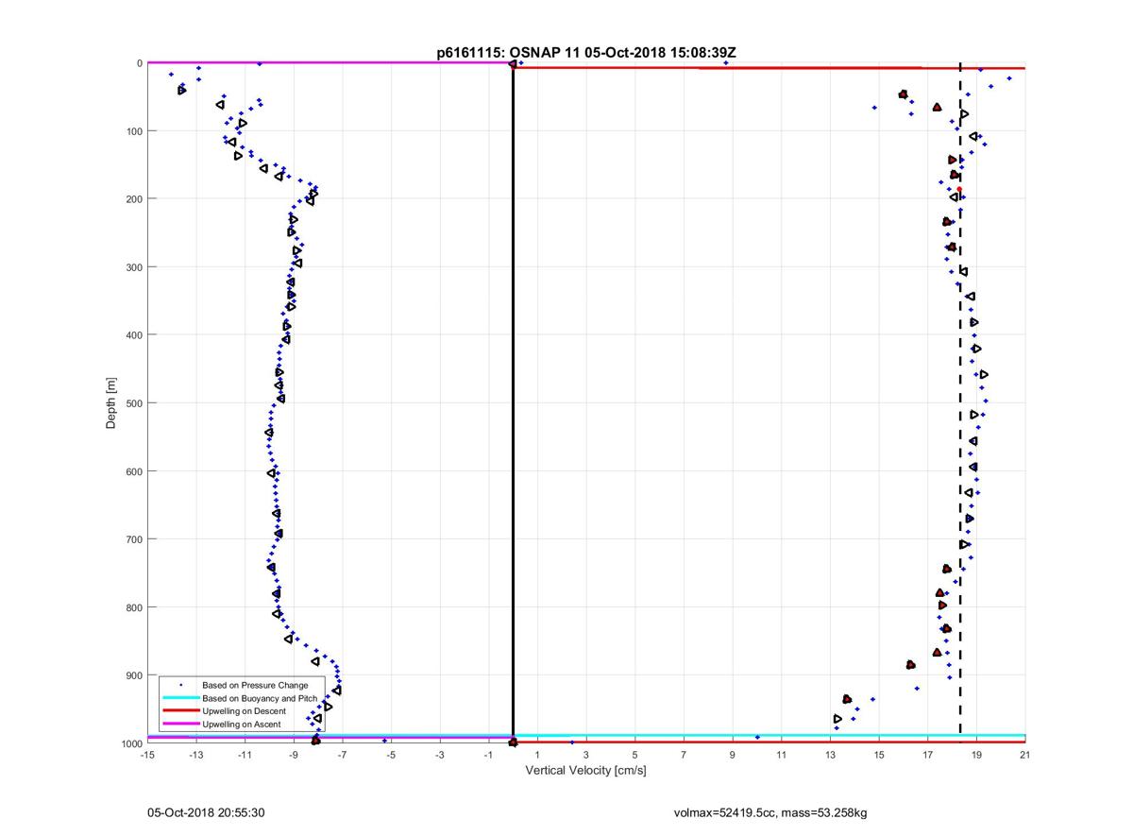1133x836 pixels.
Task: Click the '-3' velocity tick label
Action: point(440,755)
